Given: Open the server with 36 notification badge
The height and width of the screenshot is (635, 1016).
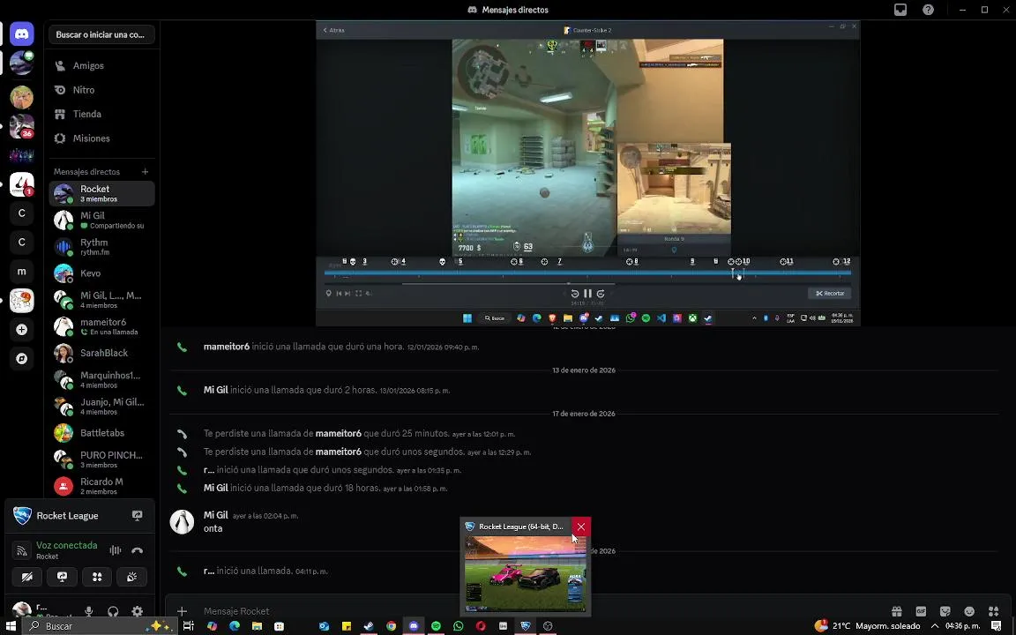Looking at the screenshot, I should point(21,126).
